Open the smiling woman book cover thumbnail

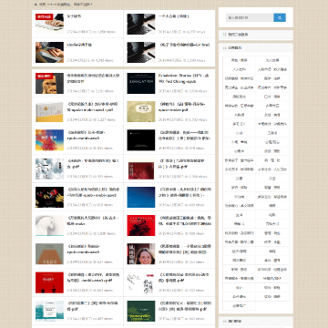click(141, 254)
